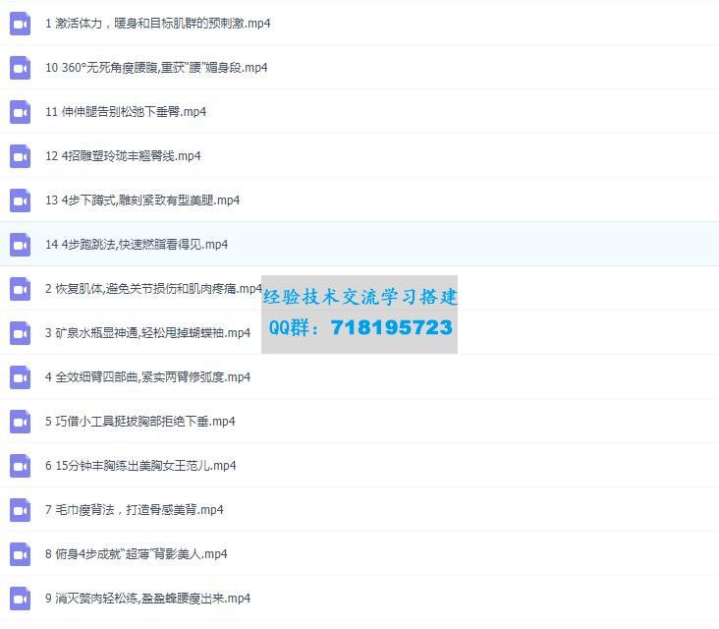Select file name 11 伸伸腿告别松弛下垂臀.mp4
This screenshot has width=719, height=629.
pos(126,111)
